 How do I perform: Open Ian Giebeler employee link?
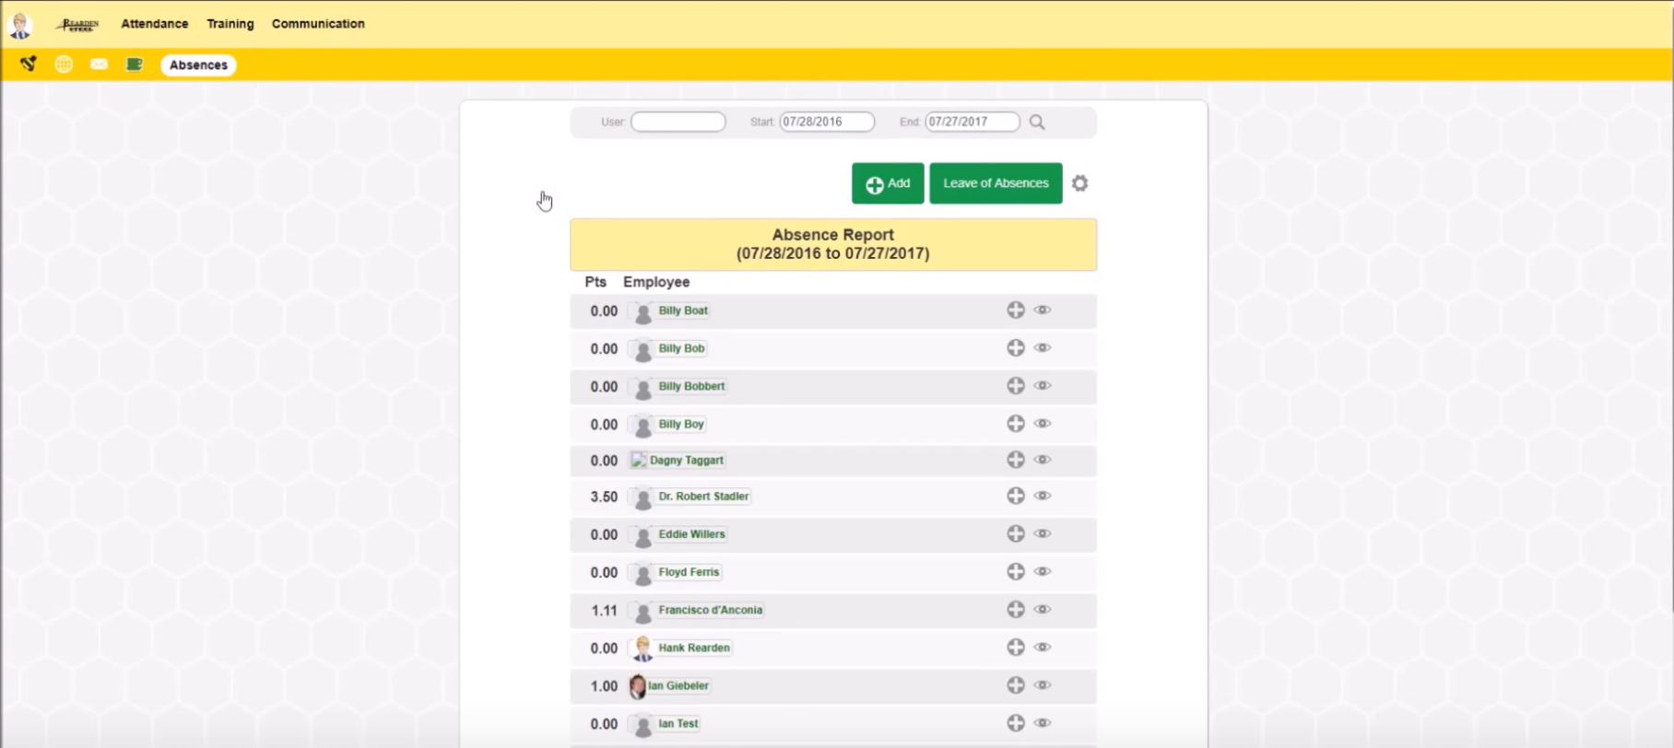[x=678, y=685]
